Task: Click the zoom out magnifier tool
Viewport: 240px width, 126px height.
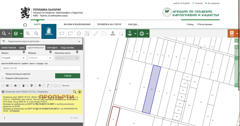Action: pos(36,34)
